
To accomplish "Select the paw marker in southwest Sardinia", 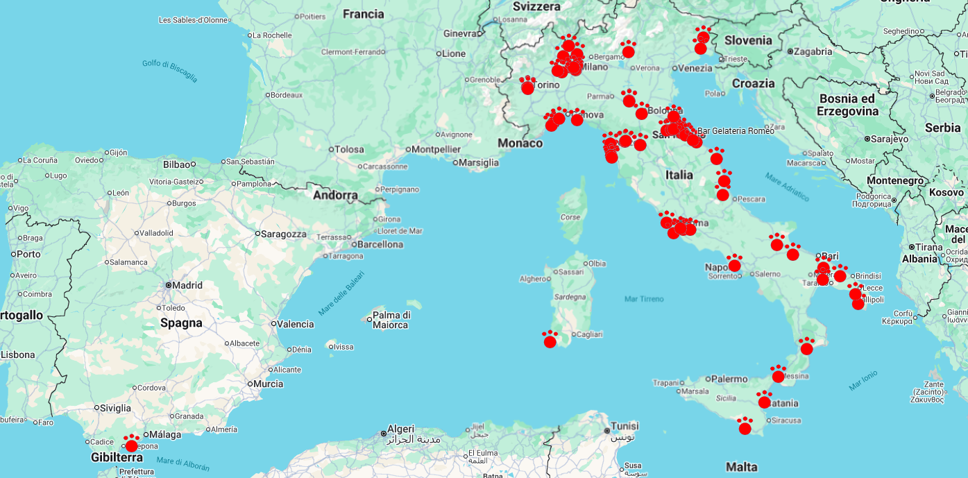I will click(550, 340).
